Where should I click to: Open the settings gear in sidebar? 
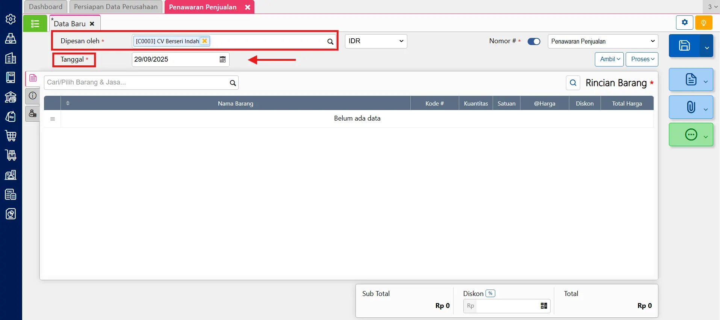(x=11, y=19)
